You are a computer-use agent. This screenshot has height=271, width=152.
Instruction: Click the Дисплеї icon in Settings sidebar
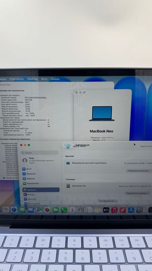point(26,199)
